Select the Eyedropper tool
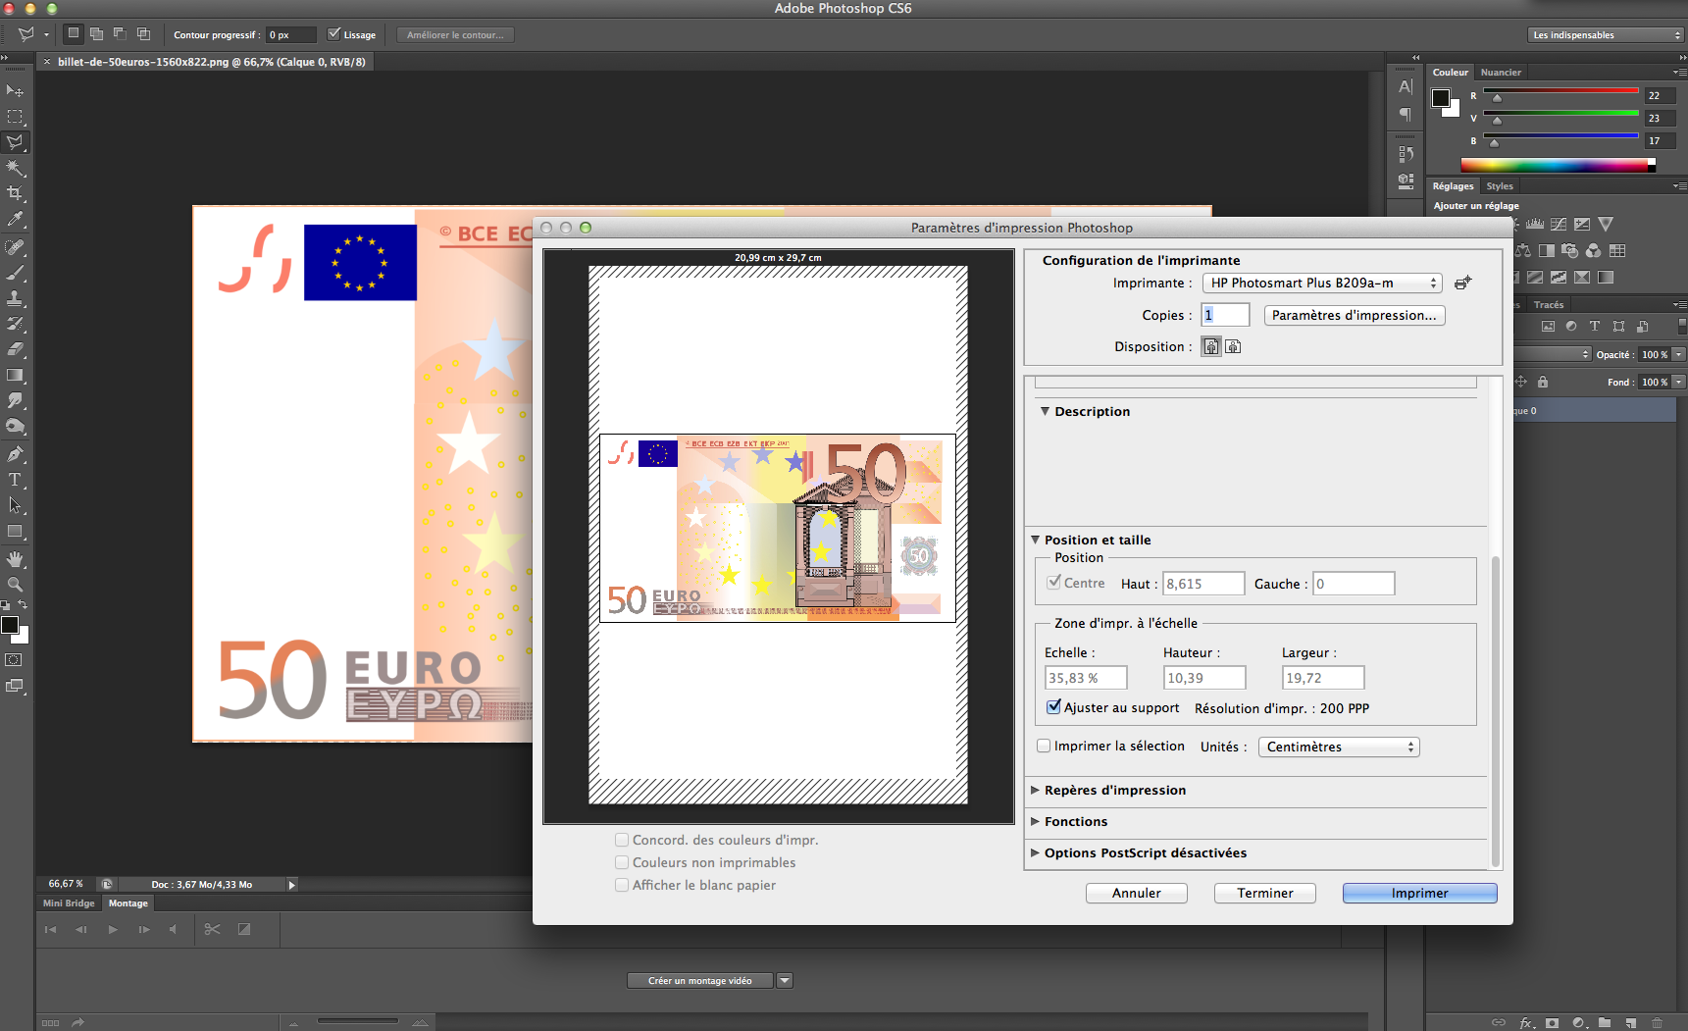The width and height of the screenshot is (1688, 1031). 16,220
